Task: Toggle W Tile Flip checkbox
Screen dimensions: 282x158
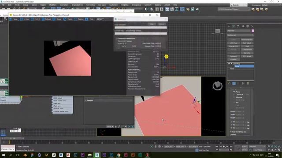Action: pos(246,128)
